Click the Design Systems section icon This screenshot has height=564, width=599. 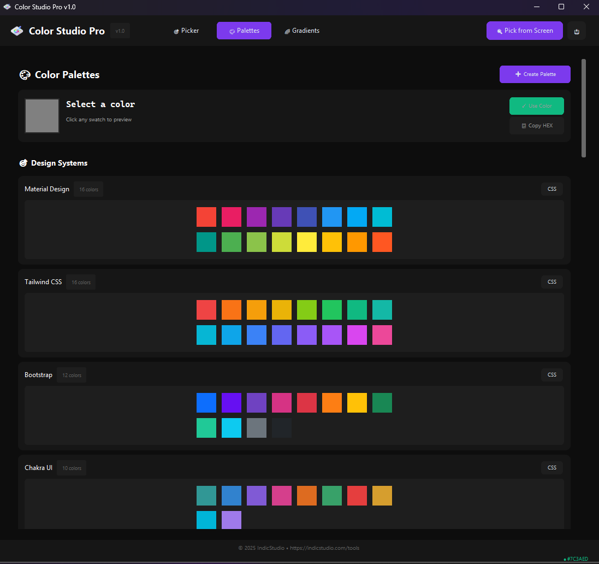23,163
